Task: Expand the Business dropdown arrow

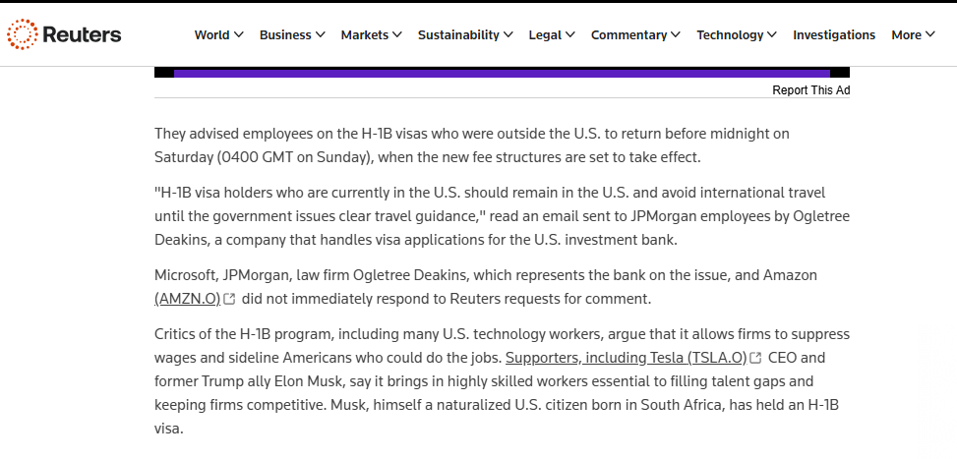Action: click(321, 35)
